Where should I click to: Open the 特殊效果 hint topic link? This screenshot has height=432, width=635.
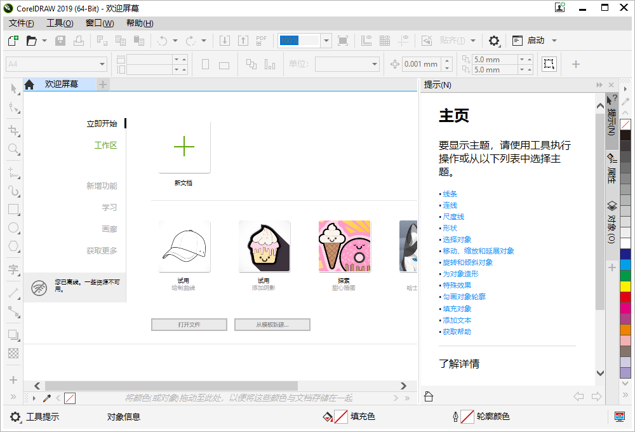pos(457,285)
